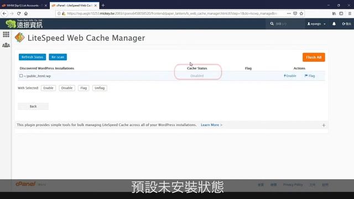Toggle the browser sidebar icon
The width and height of the screenshot is (354, 199).
[341, 13]
